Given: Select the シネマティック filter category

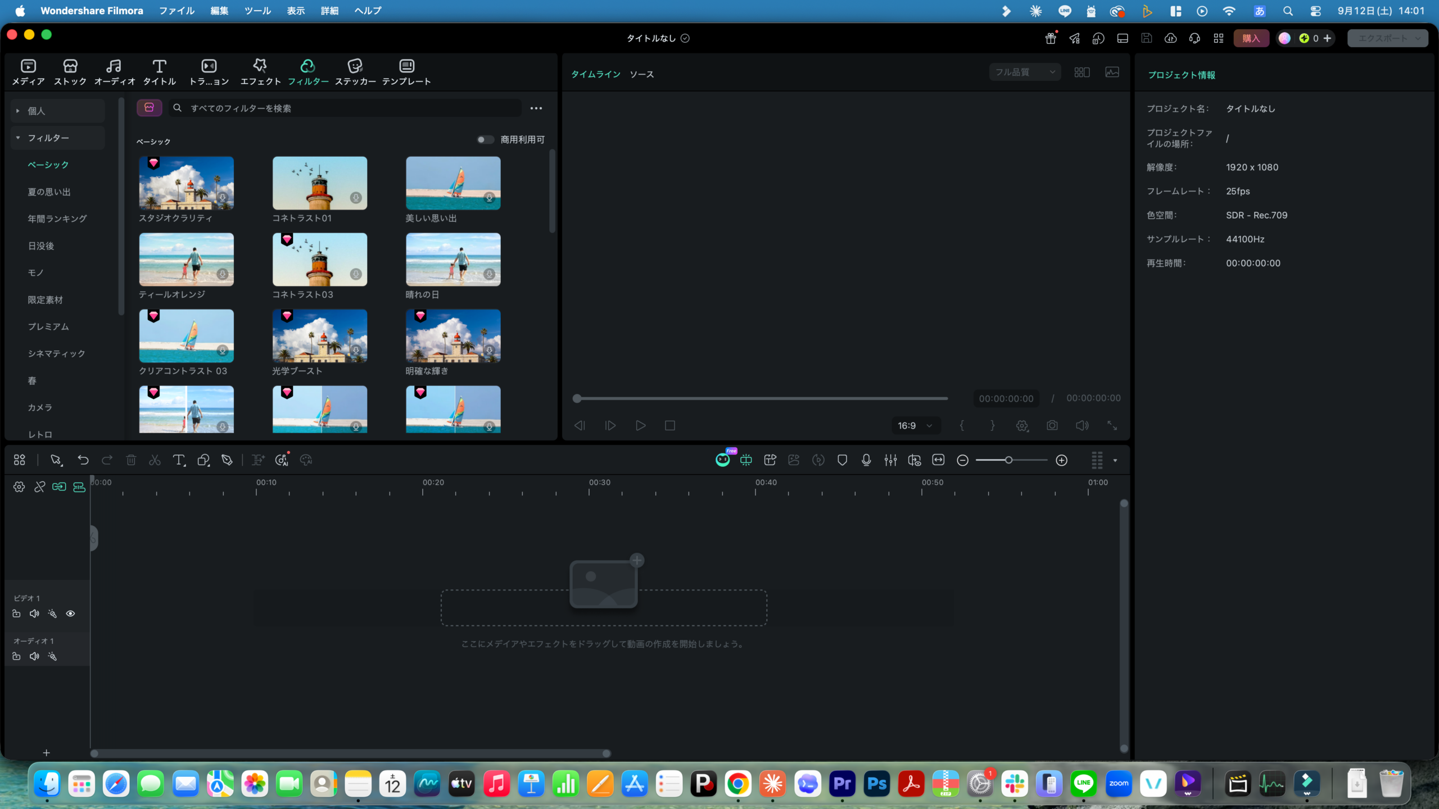Looking at the screenshot, I should tap(56, 353).
